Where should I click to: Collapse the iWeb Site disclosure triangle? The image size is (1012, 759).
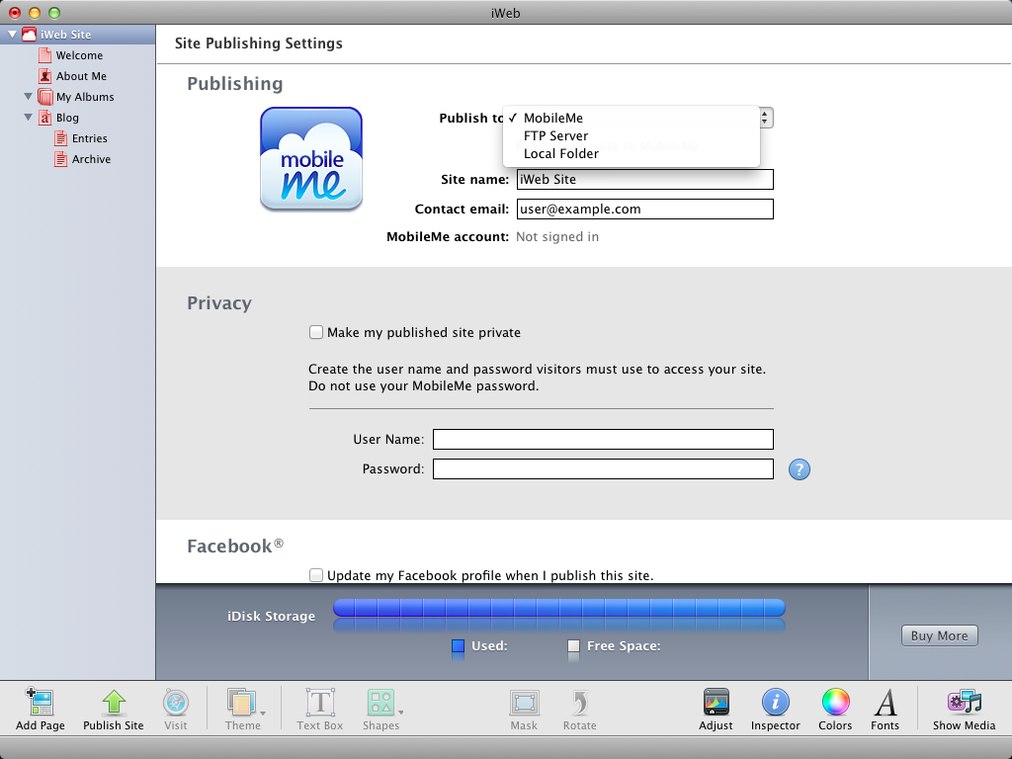click(x=12, y=35)
